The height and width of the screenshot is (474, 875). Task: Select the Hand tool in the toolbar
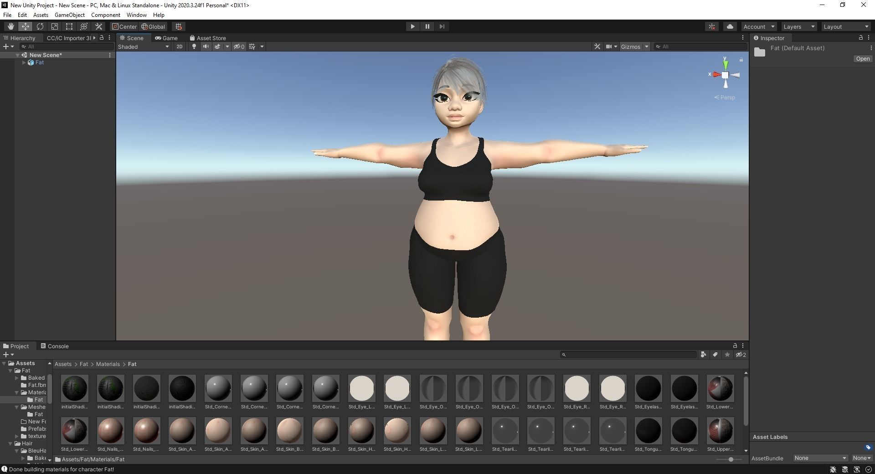pos(10,26)
